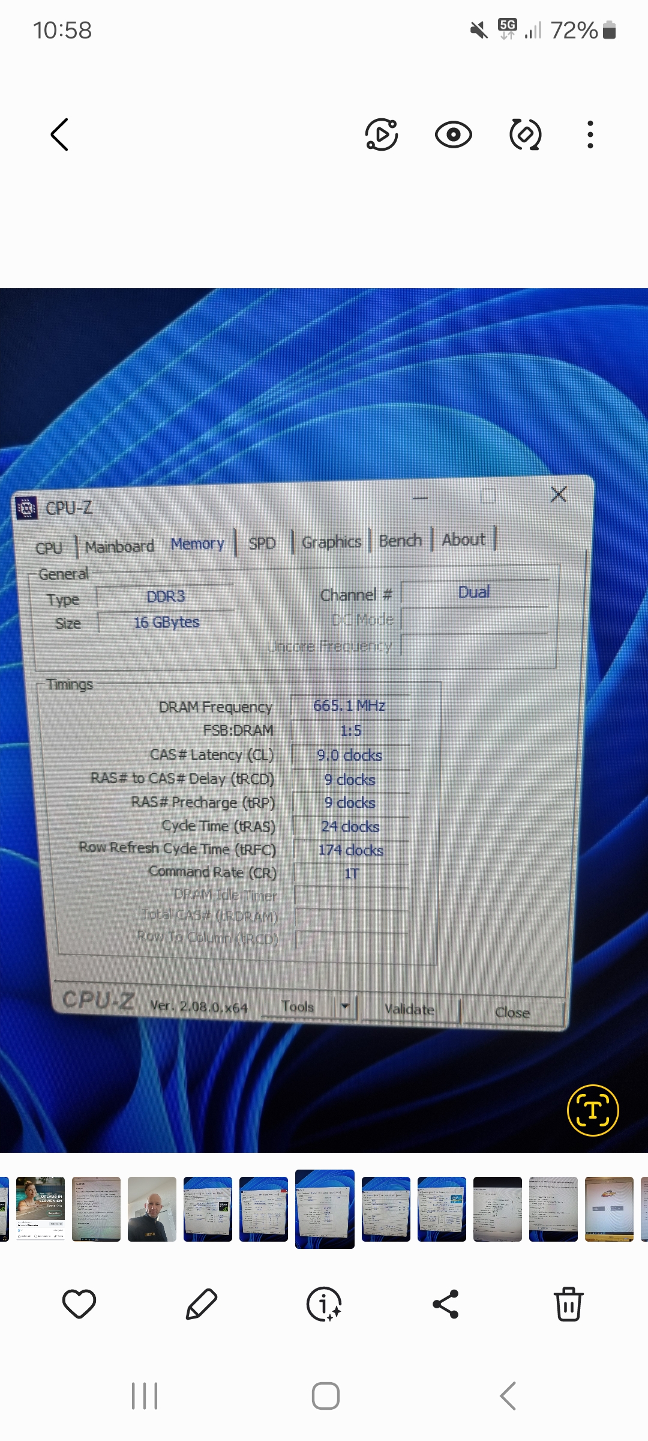648x1441 pixels.
Task: Tap the yellow extract text T button
Action: (x=593, y=1110)
